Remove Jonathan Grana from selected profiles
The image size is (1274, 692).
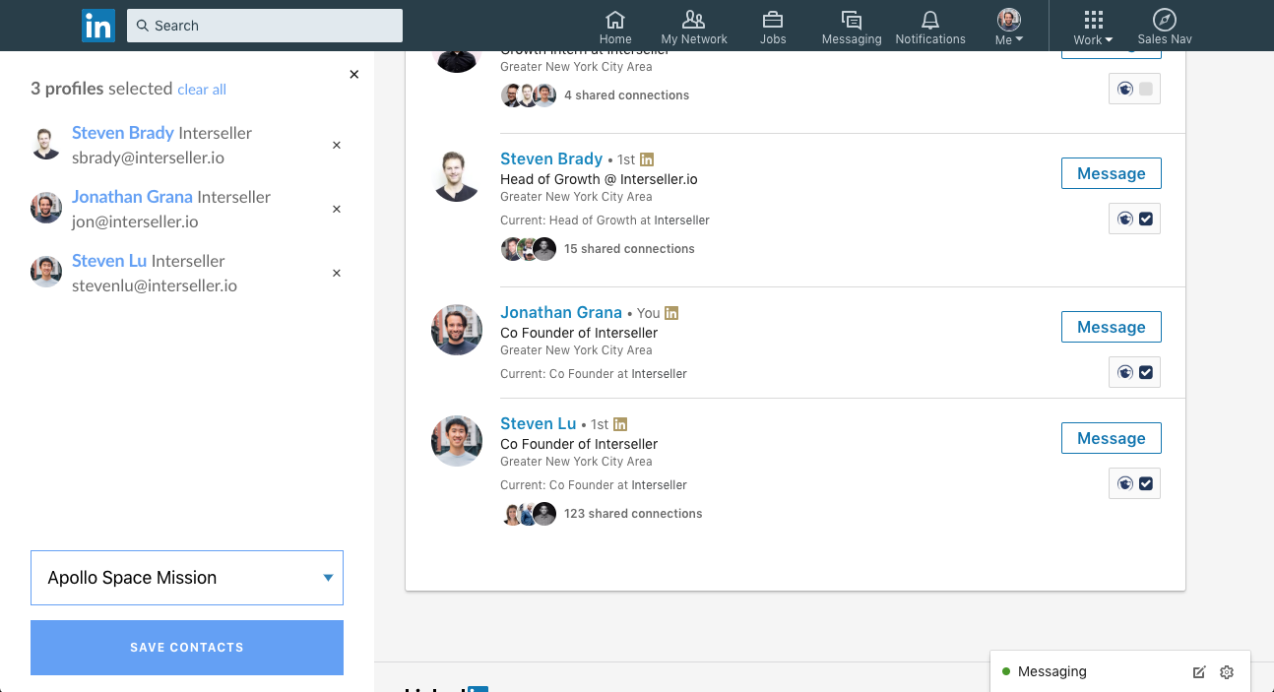(x=337, y=209)
